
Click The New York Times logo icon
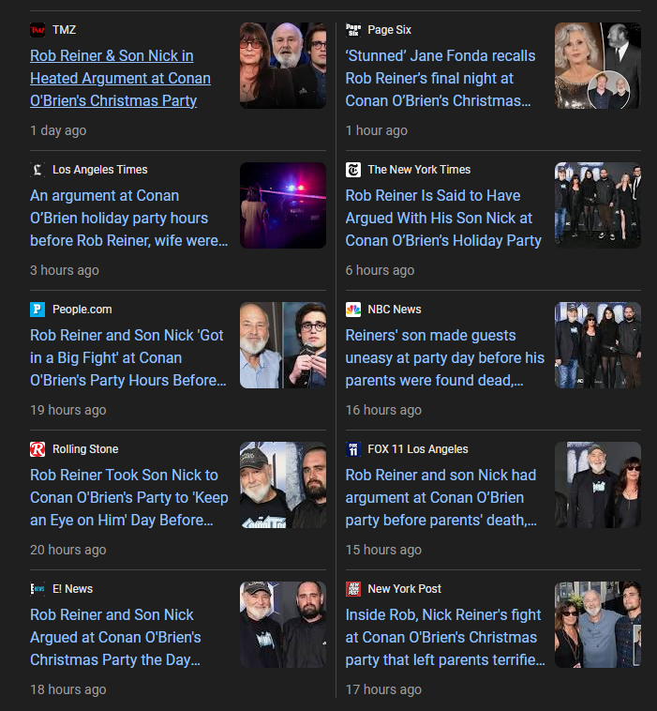(x=353, y=170)
